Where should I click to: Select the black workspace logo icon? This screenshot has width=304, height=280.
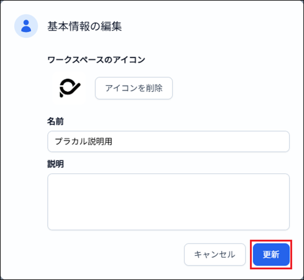[70, 88]
